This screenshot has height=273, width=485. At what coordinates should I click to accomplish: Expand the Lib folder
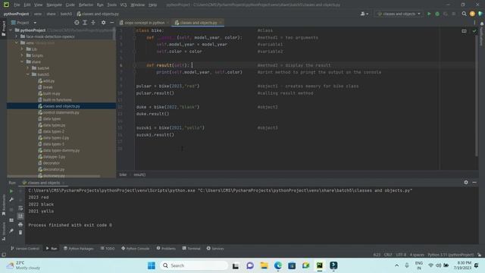pos(22,49)
